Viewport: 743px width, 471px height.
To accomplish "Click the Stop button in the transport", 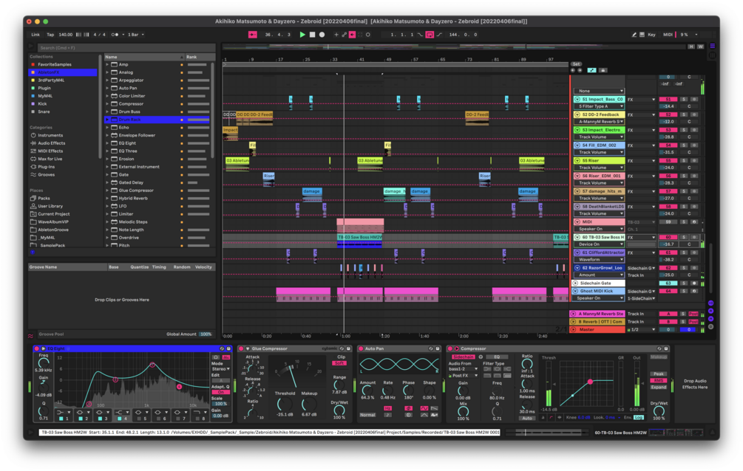I will pyautogui.click(x=312, y=35).
